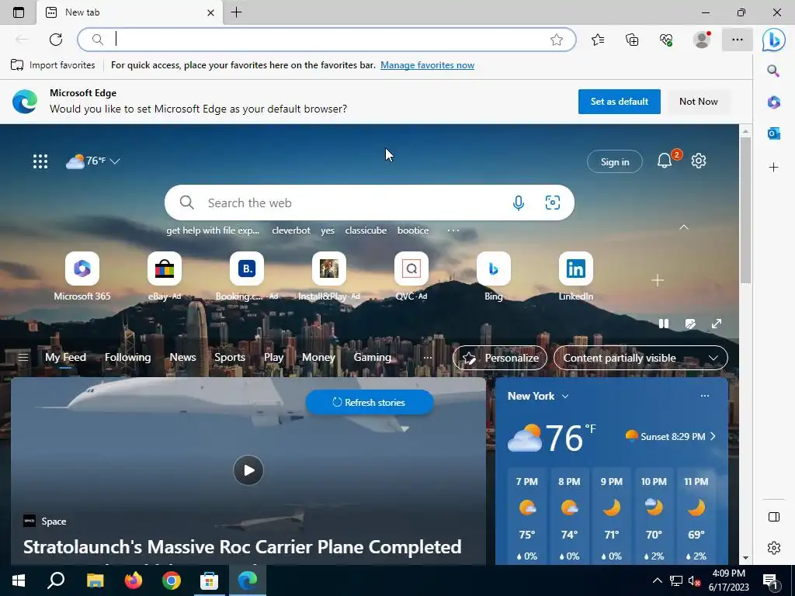Open the Booking.com quick link tile
The image size is (795, 596).
(x=247, y=276)
